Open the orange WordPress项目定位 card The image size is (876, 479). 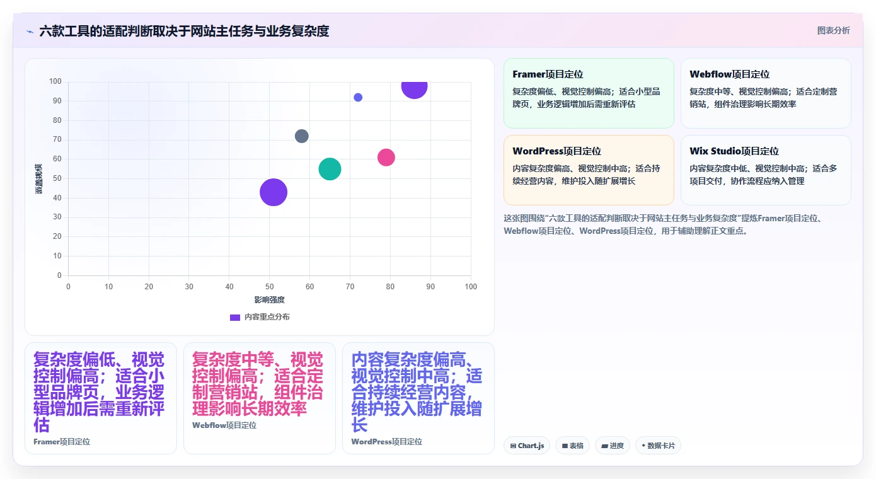tap(589, 170)
